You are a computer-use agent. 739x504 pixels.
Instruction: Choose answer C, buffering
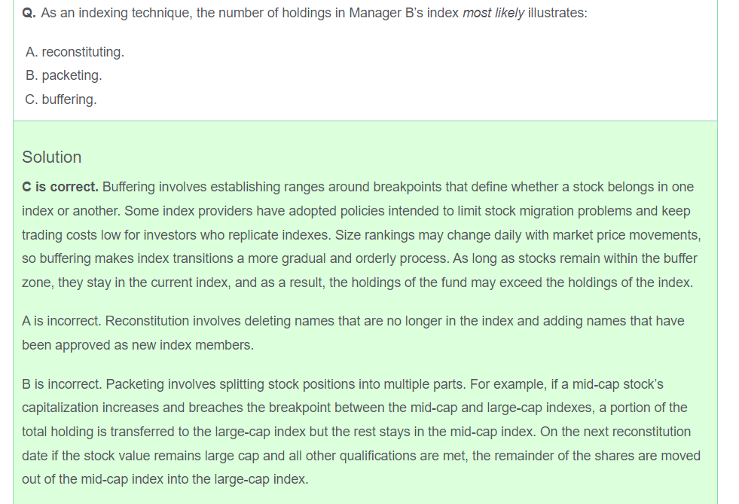click(61, 99)
